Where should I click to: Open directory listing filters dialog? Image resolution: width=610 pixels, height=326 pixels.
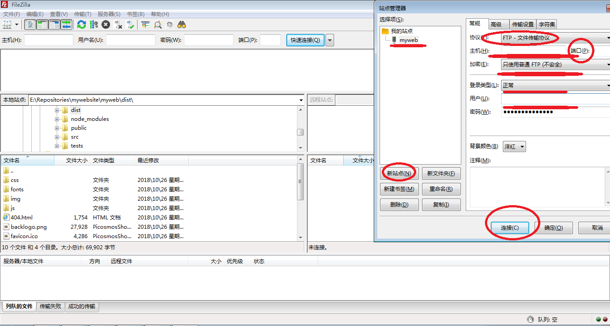(146, 25)
